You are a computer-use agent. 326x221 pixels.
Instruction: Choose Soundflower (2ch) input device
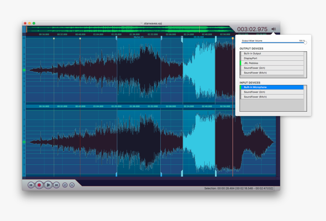[272, 92]
